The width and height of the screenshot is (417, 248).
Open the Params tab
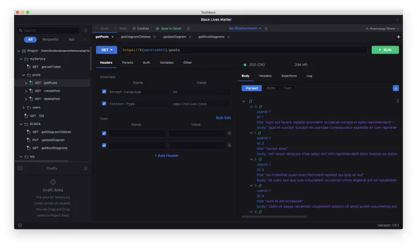click(x=128, y=62)
